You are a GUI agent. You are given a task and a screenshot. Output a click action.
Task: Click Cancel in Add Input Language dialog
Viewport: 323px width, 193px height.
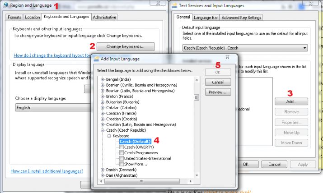[x=218, y=82]
